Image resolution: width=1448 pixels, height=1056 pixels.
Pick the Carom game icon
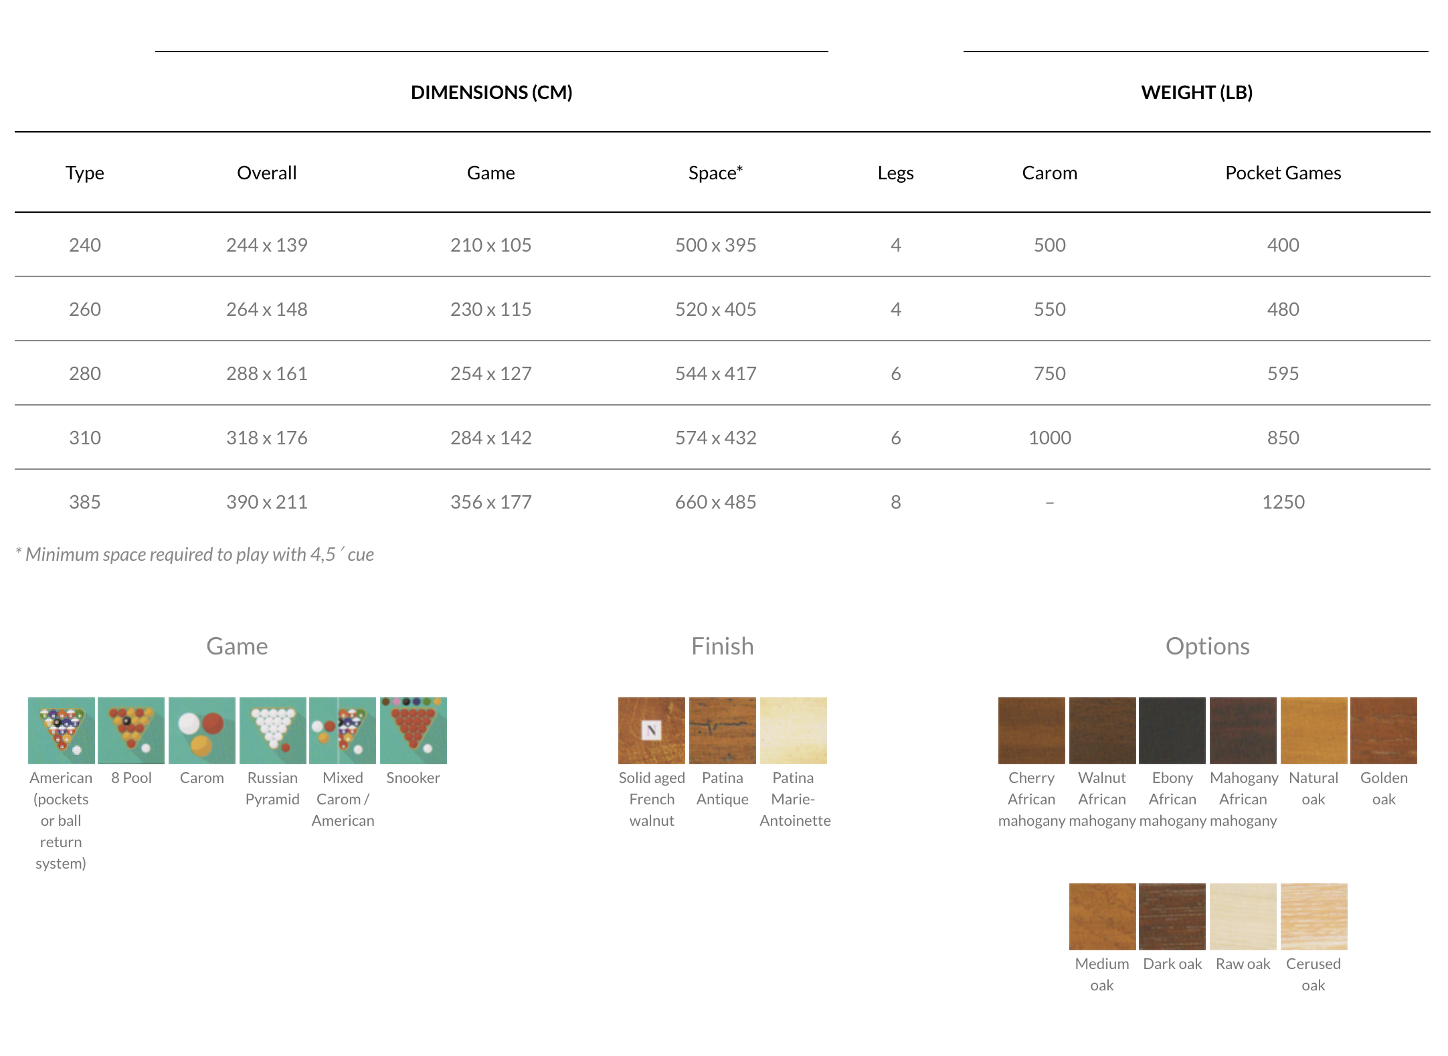pos(201,730)
